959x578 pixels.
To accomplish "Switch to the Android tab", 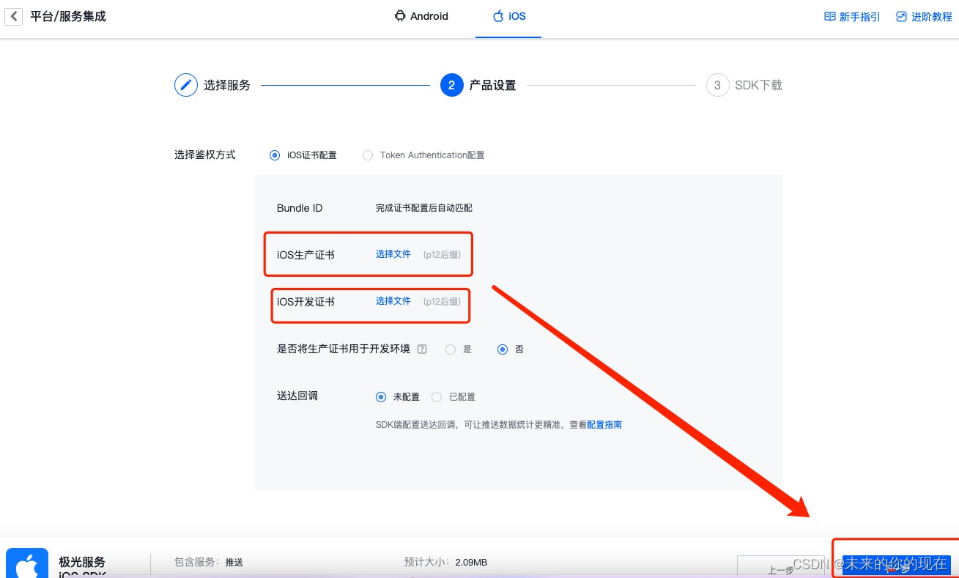I will [421, 15].
